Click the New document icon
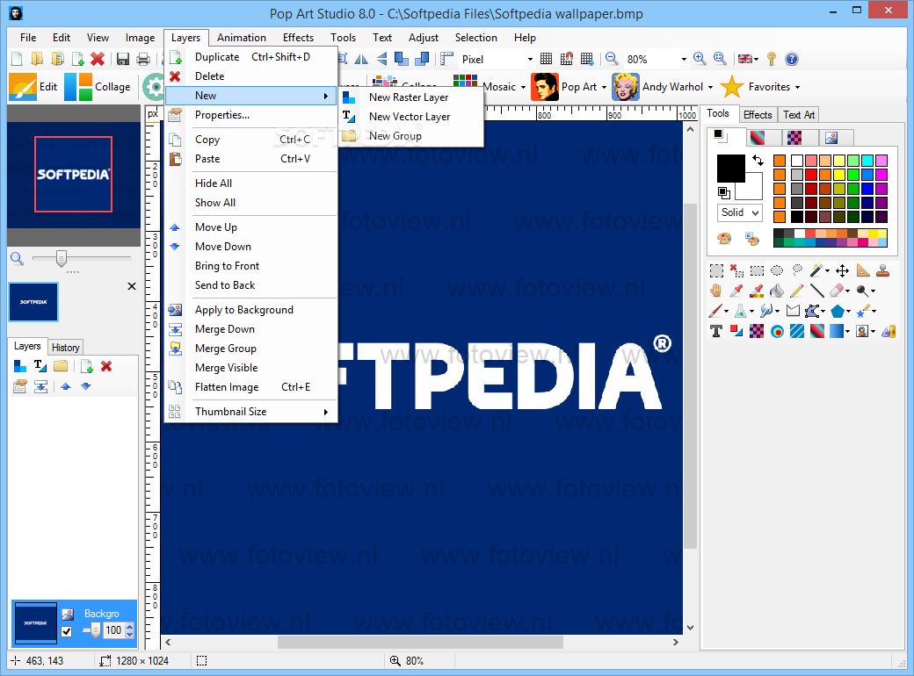 click(x=17, y=59)
